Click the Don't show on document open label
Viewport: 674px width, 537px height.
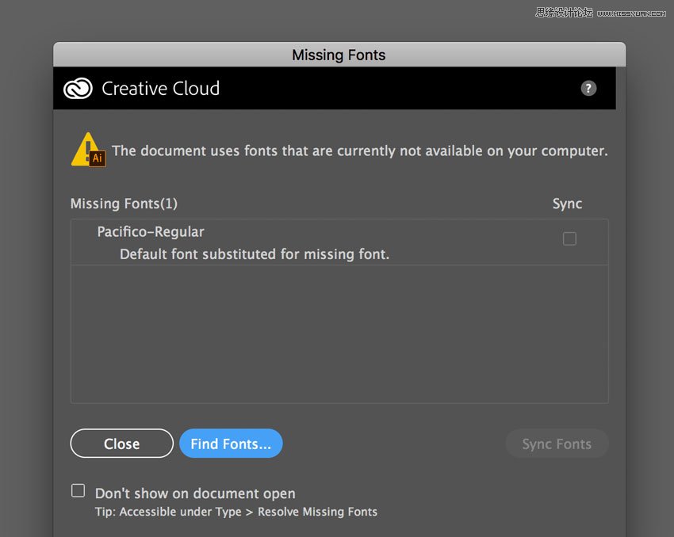pyautogui.click(x=195, y=493)
